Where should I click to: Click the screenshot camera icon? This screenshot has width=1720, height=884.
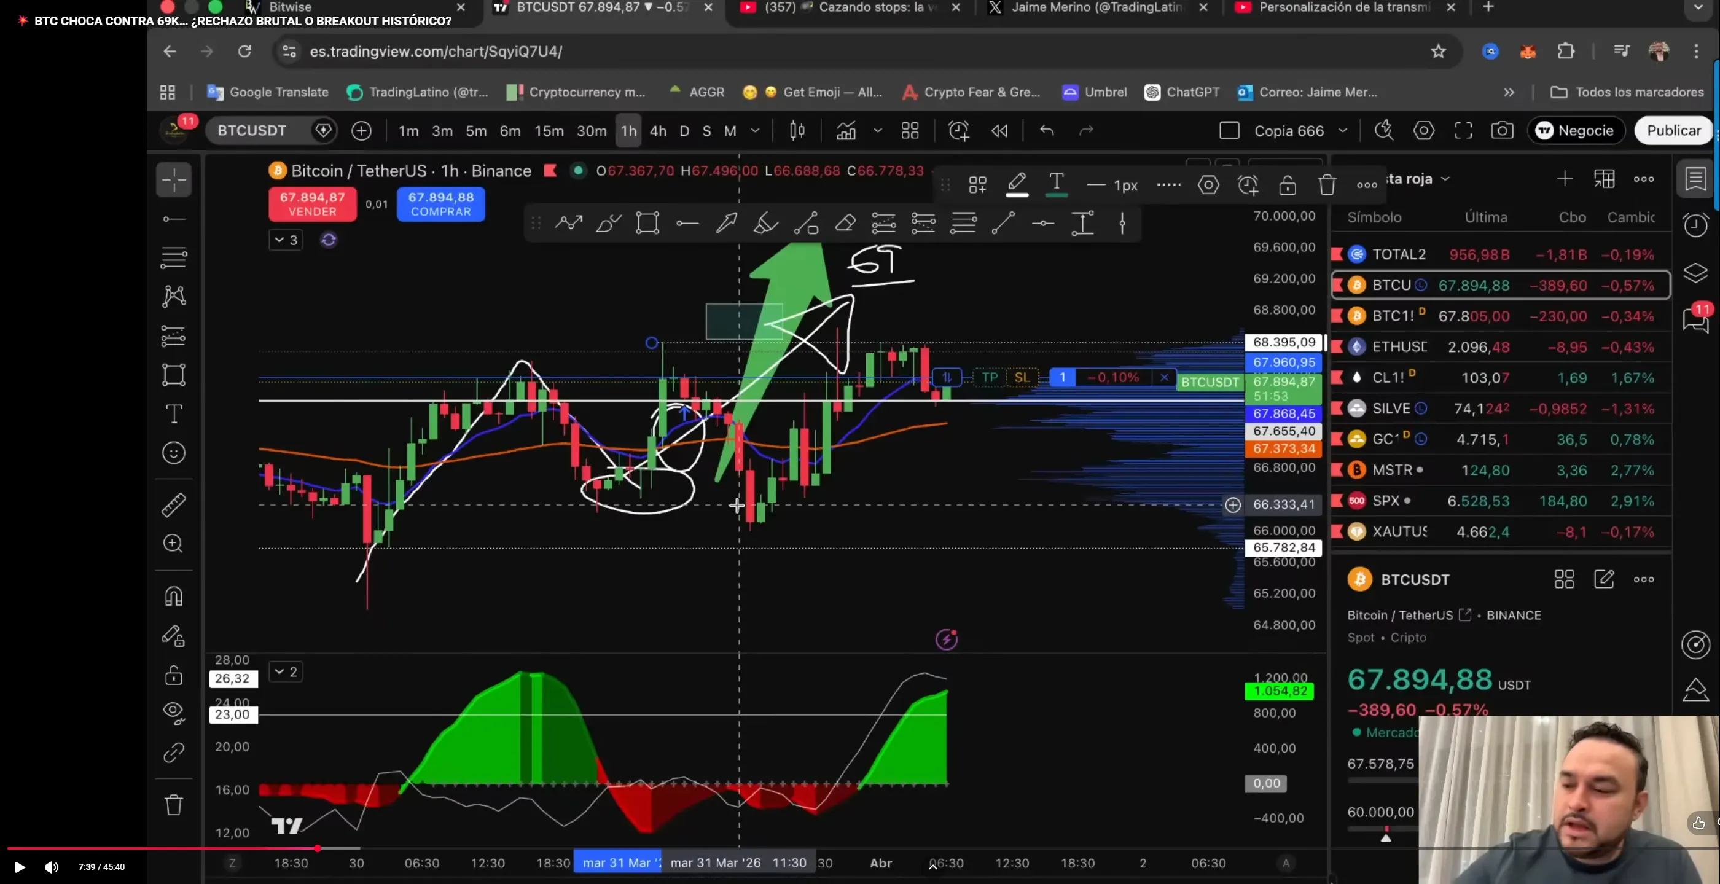click(1502, 130)
